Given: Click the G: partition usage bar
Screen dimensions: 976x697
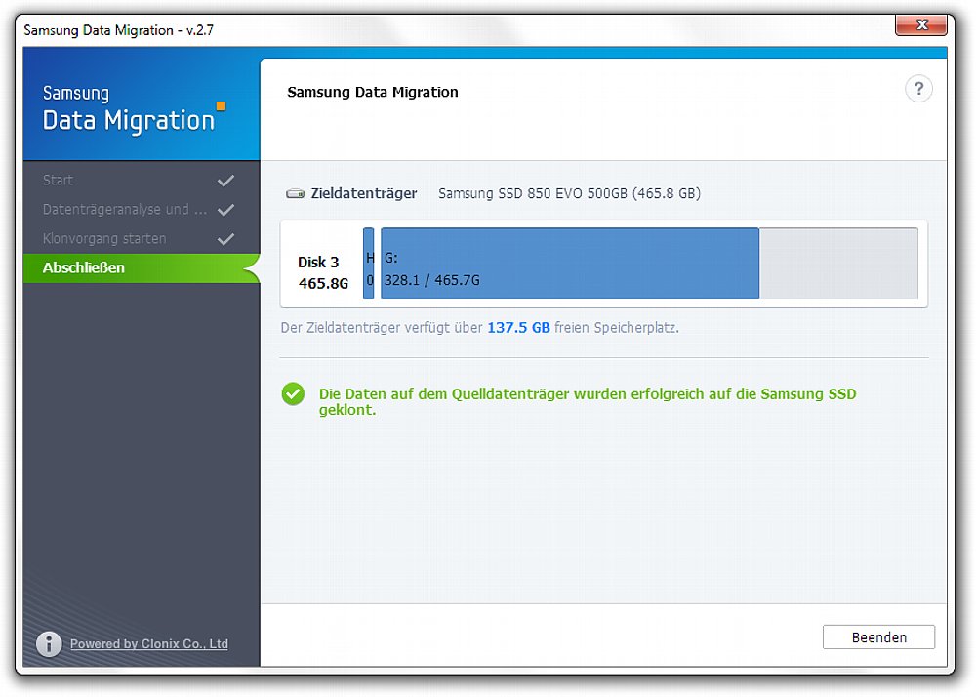Looking at the screenshot, I should [569, 264].
